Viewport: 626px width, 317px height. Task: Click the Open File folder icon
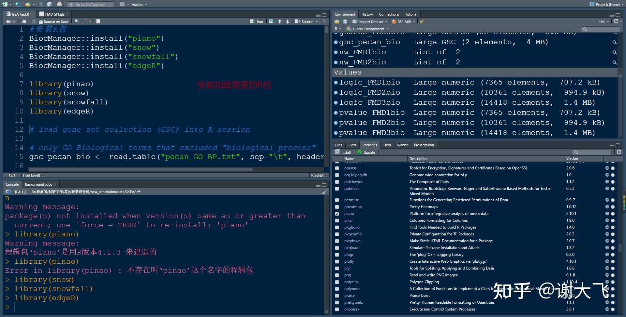(x=28, y=4)
